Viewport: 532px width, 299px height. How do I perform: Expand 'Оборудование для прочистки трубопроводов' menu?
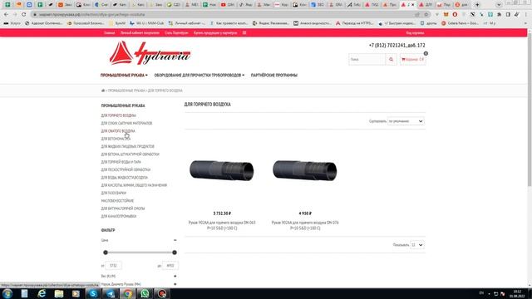point(199,76)
